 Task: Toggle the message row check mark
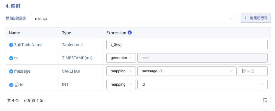tap(11, 71)
